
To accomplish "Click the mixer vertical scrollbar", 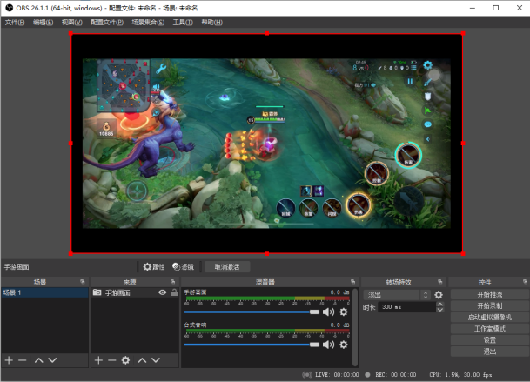I will coord(355,327).
